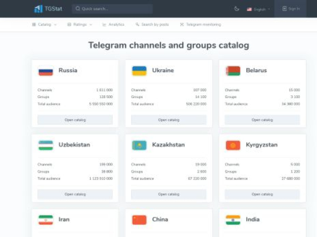Click the India flag icon
Image resolution: width=317 pixels, height=237 pixels.
(x=233, y=220)
